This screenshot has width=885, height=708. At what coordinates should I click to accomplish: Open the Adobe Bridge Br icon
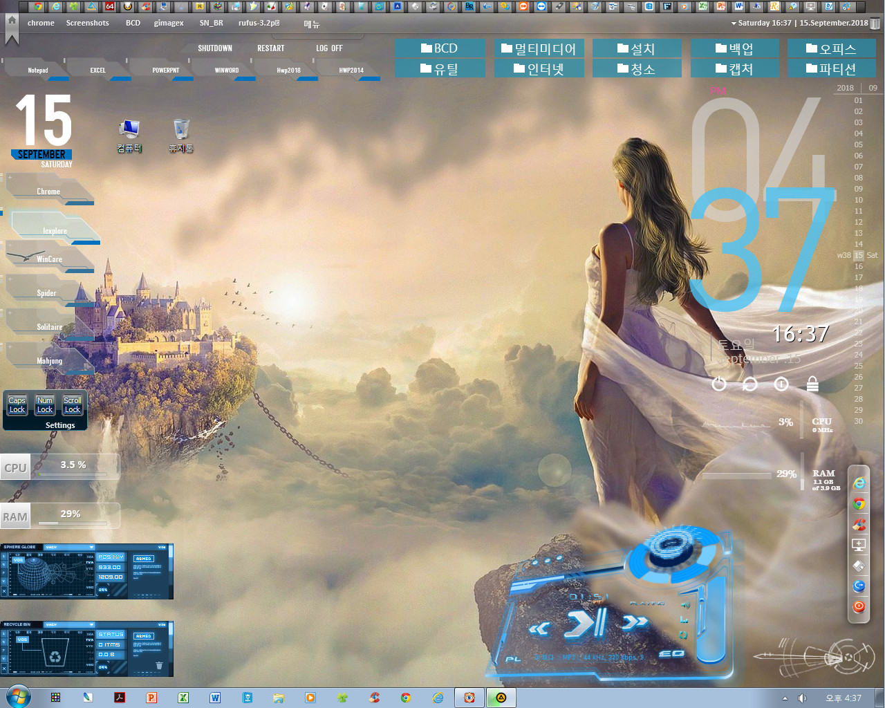[469, 6]
